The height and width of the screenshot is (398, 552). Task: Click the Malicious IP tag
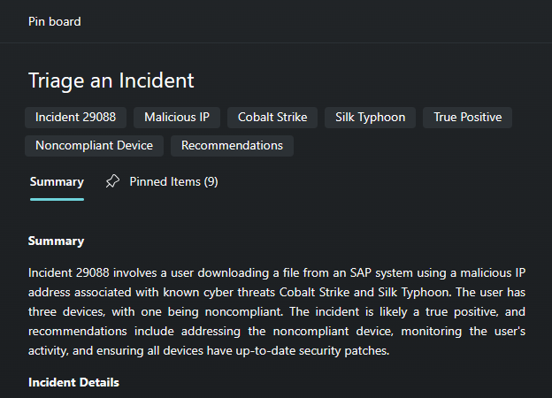(x=177, y=118)
